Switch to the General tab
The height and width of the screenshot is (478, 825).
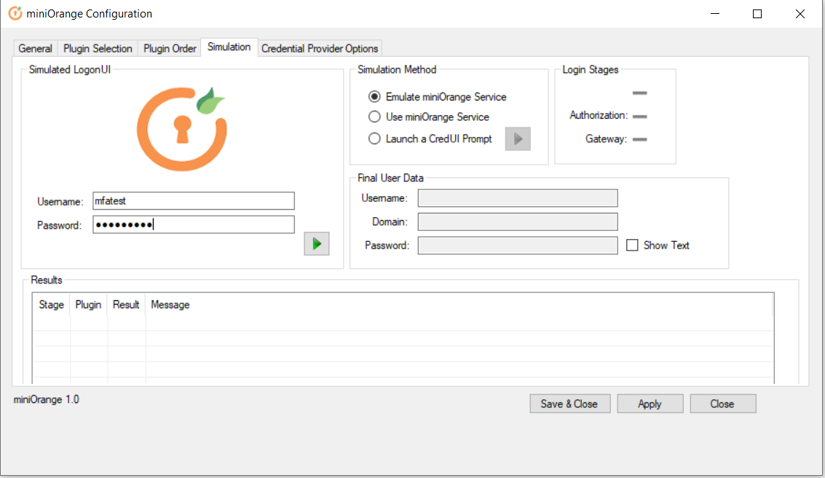coord(35,48)
